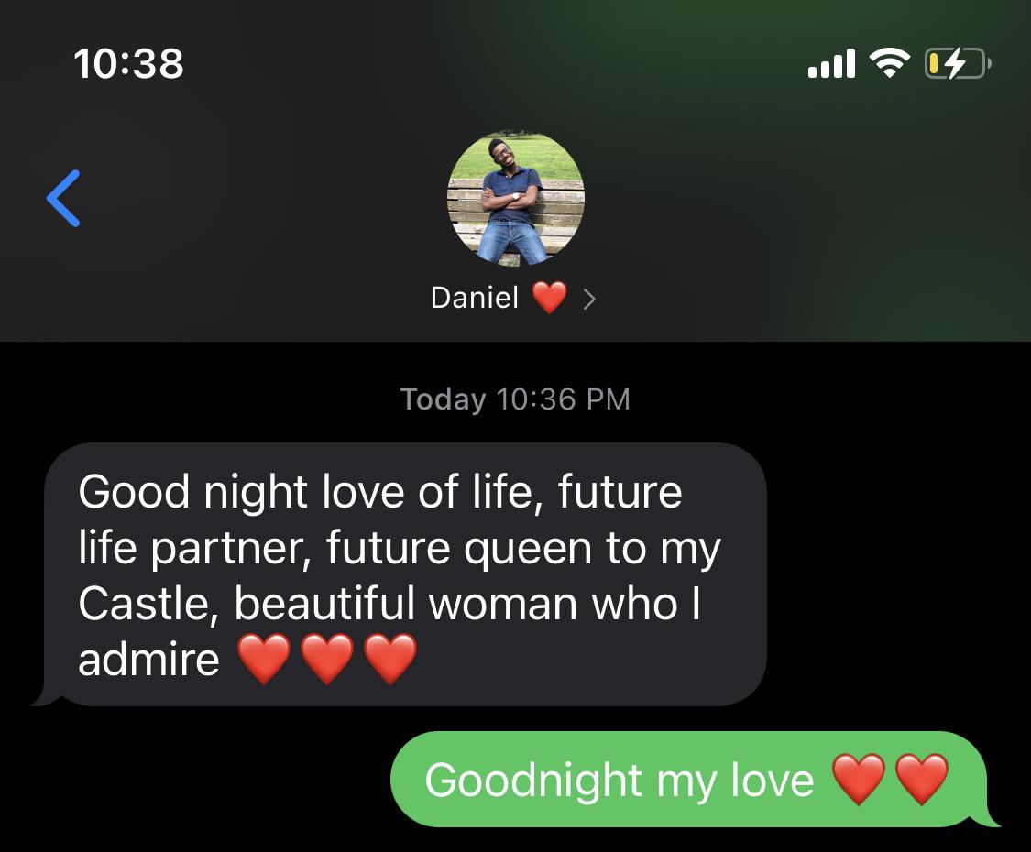1031x852 pixels.
Task: Tap the red heart next to Daniel
Action: [x=549, y=298]
